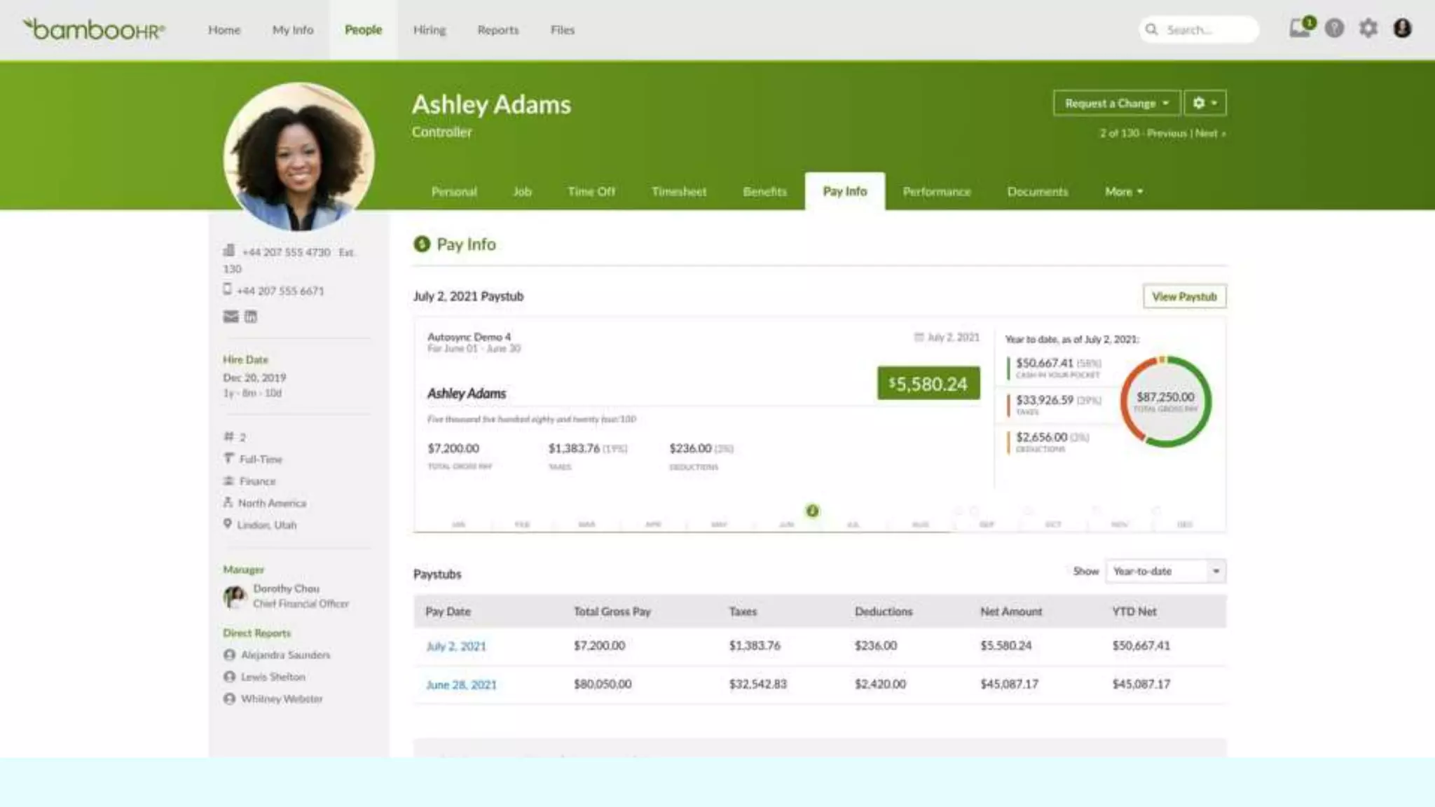
Task: Open the Year-to-date Show dropdown
Action: tap(1165, 571)
